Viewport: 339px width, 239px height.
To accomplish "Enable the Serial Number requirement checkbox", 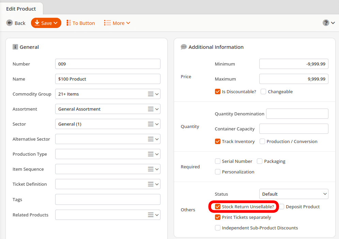I will 218,161.
